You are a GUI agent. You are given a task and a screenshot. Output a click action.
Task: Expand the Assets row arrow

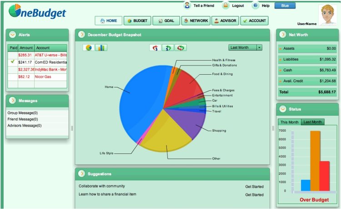coord(281,49)
